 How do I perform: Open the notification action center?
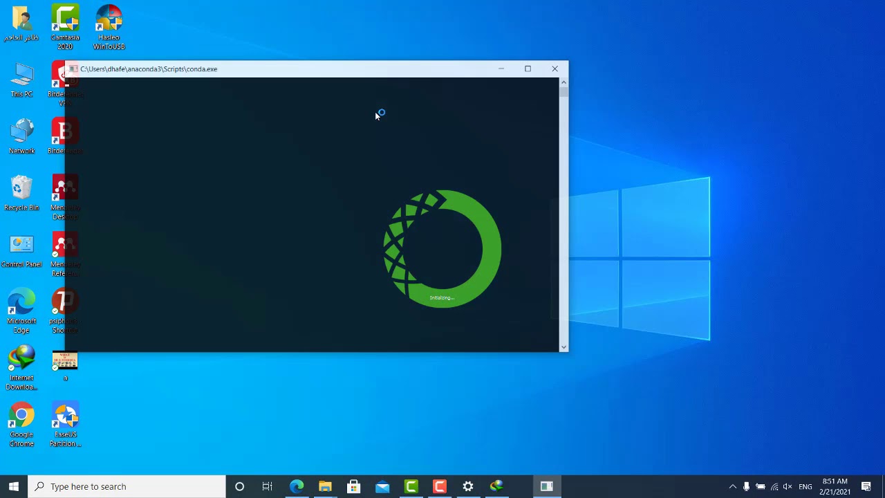click(x=866, y=486)
